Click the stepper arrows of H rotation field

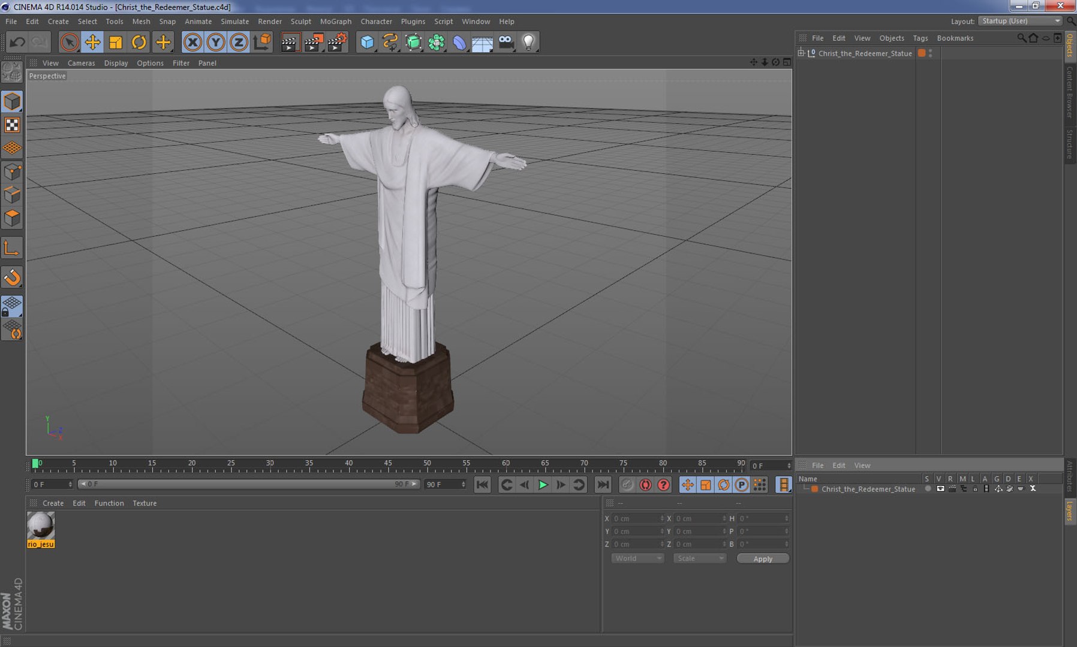(x=786, y=519)
